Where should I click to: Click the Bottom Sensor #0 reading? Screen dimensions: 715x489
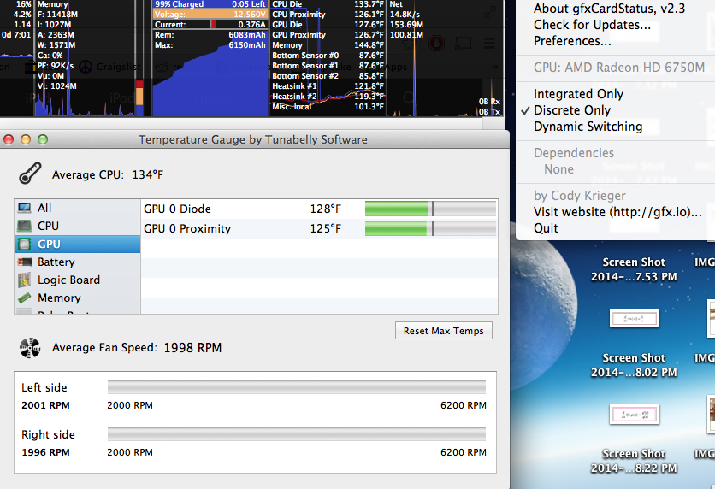pos(328,56)
